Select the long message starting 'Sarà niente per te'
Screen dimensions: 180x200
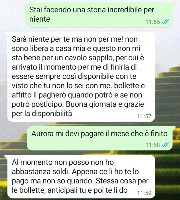[81, 77]
